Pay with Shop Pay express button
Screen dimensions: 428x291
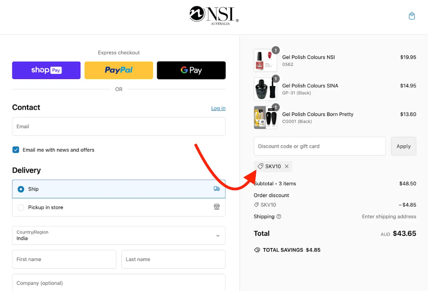(x=46, y=70)
